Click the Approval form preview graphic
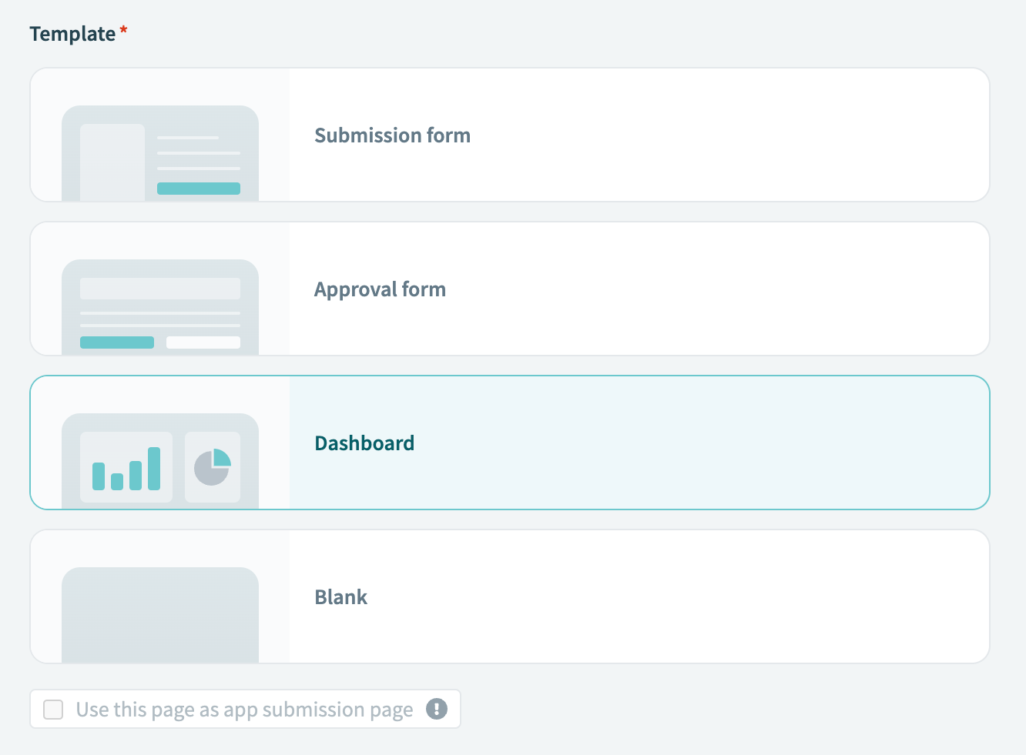Viewport: 1026px width, 755px height. click(x=159, y=304)
